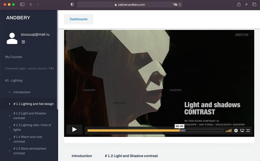The height and width of the screenshot is (161, 260).
Task: Open the Dashboards tab
Action: (79, 19)
